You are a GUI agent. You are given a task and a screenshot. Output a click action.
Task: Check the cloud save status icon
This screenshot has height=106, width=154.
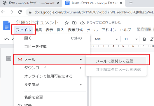click(82, 23)
